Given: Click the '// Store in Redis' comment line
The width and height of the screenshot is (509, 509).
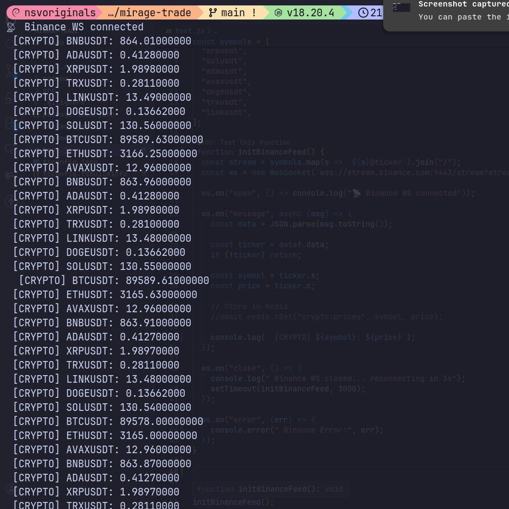Looking at the screenshot, I should coord(249,306).
